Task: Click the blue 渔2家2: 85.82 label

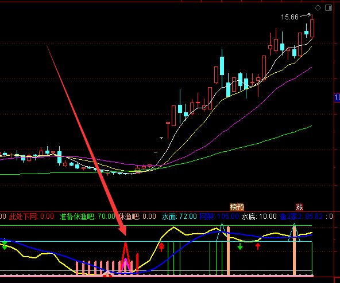Action: (301, 217)
